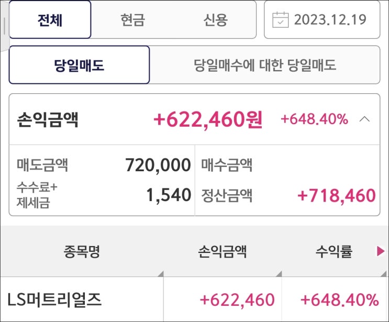Open the 2023.12.19 date picker
389x322 pixels.
point(330,20)
